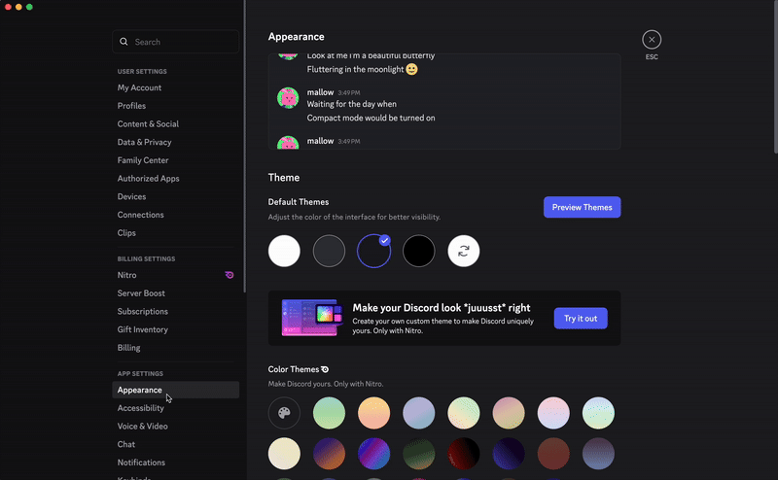Click the custom theme palette icon

tap(284, 413)
